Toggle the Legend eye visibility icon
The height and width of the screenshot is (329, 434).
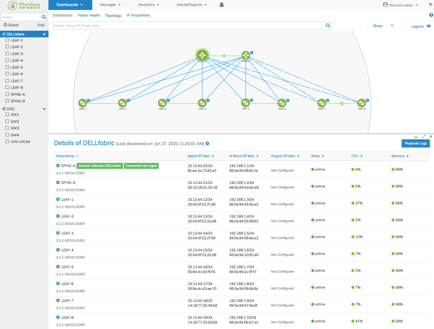coord(429,26)
